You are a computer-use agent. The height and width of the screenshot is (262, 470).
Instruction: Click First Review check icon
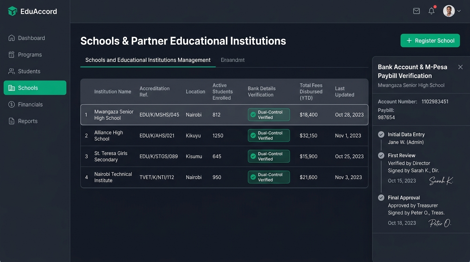tap(381, 156)
